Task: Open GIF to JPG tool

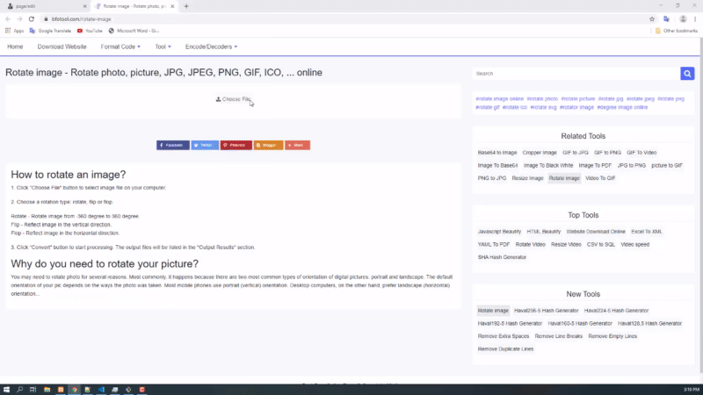Action: click(x=576, y=153)
